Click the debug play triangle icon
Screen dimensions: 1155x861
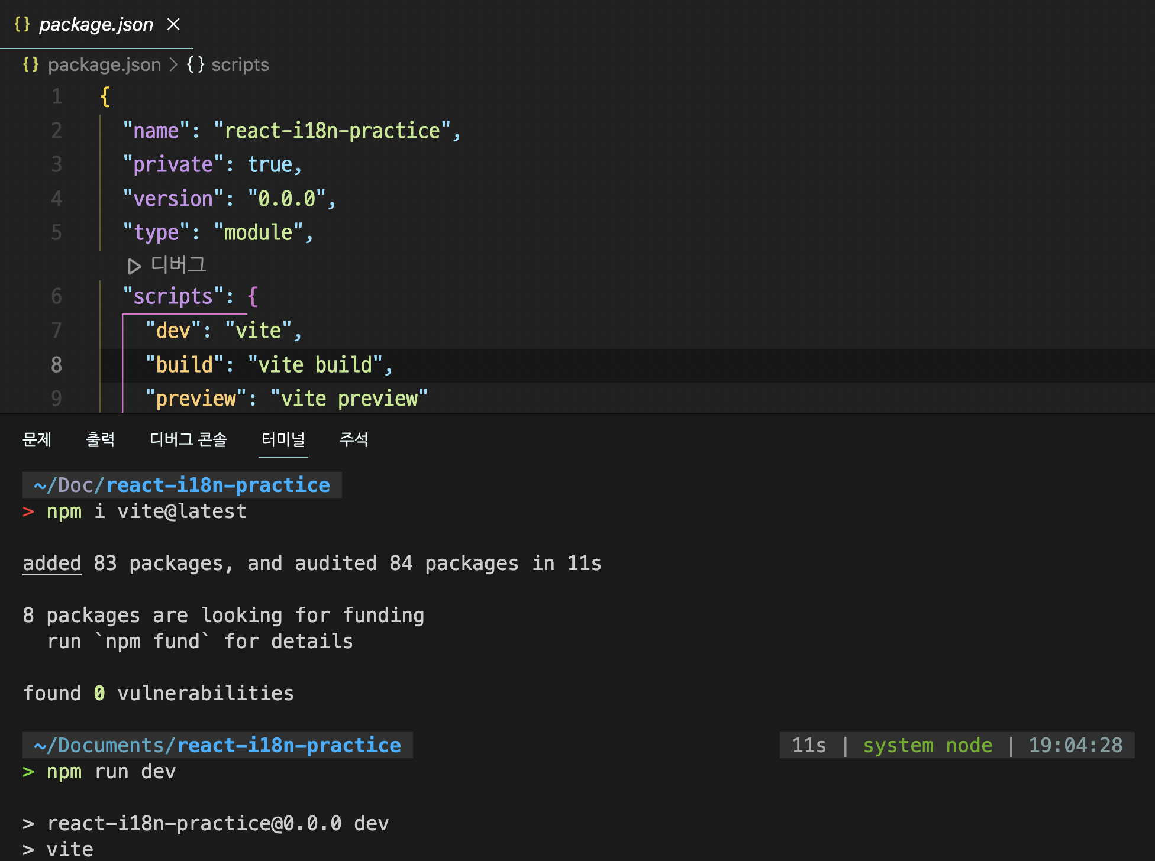(x=134, y=266)
